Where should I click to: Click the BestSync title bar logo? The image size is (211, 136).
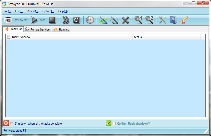point(4,4)
